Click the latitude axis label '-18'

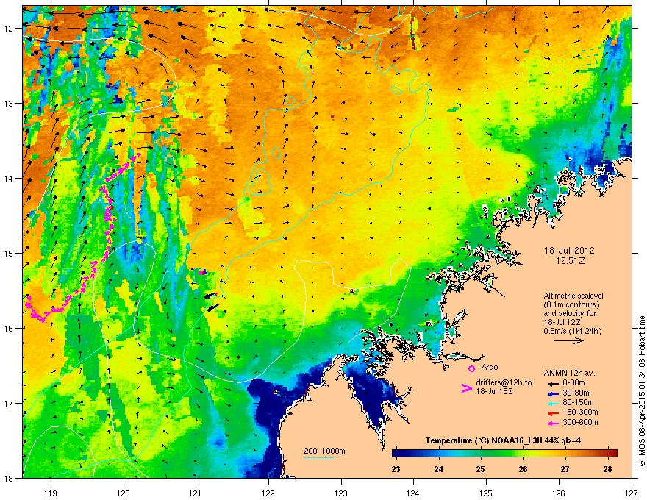pos(7,478)
